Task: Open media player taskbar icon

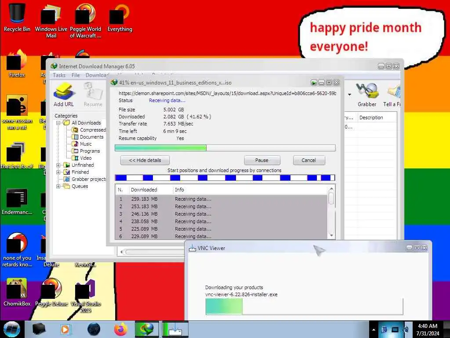Action: click(65, 329)
